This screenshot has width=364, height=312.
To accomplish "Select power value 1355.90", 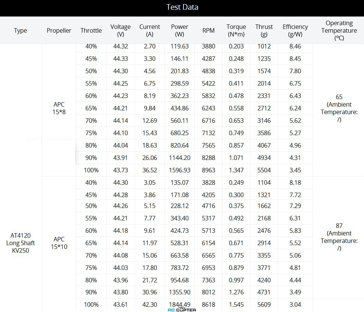I will pos(179,292).
